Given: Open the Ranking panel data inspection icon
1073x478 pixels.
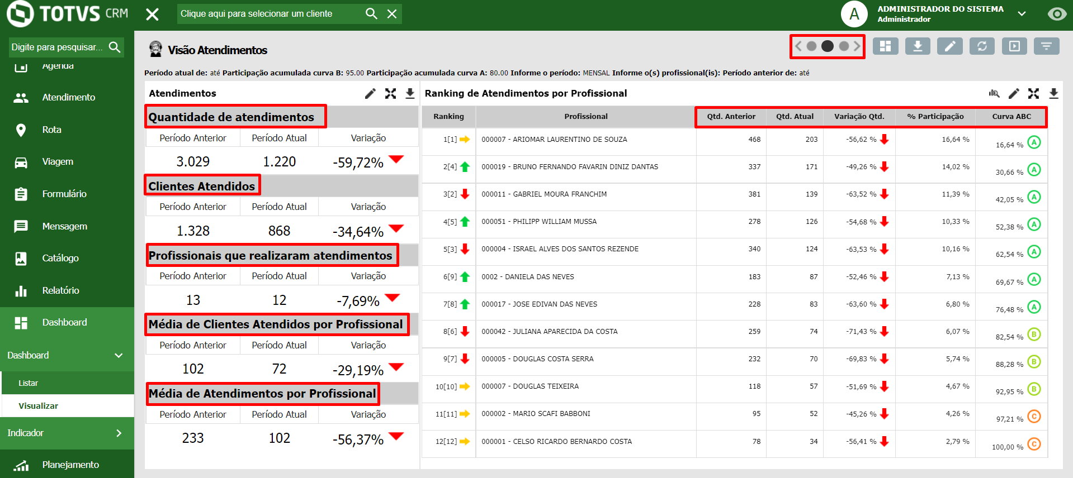Looking at the screenshot, I should pyautogui.click(x=994, y=93).
